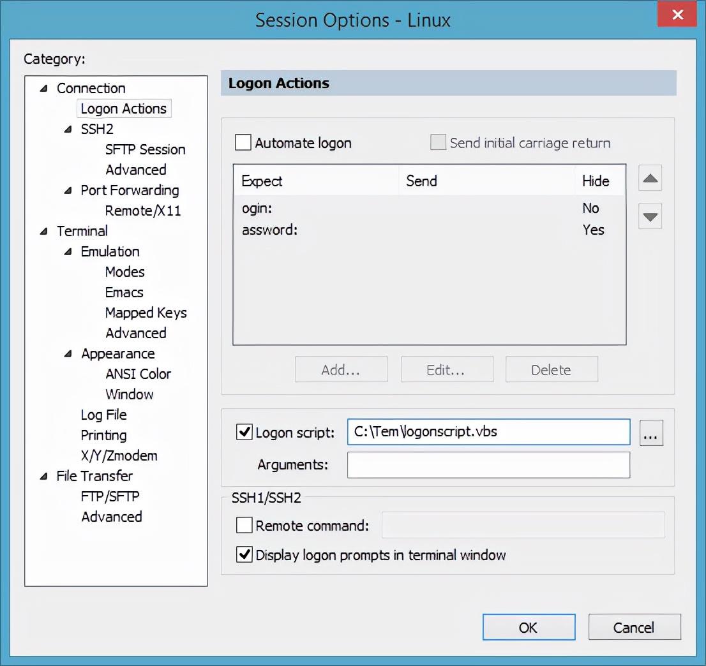The width and height of the screenshot is (706, 666).
Task: Select the SSH2 category label
Action: coord(97,129)
